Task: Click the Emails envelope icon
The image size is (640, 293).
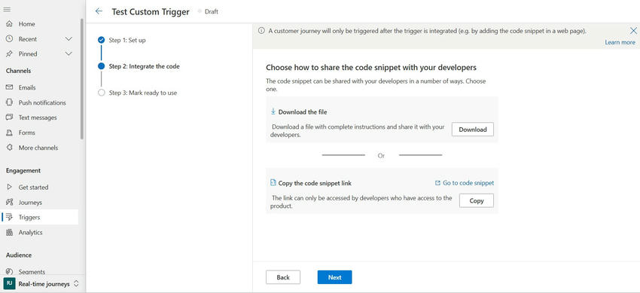Action: [9, 87]
